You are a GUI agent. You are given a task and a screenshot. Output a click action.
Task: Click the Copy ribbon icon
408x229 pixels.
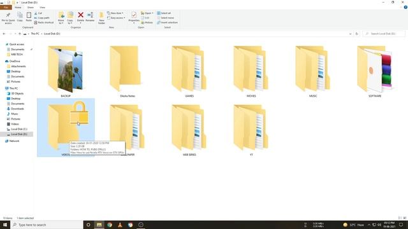click(x=20, y=17)
